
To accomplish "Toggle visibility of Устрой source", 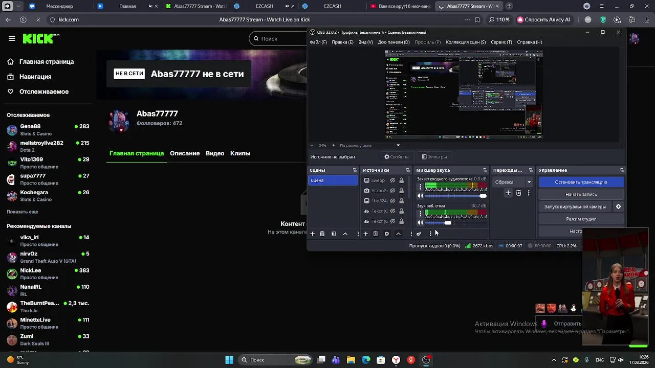I will pos(392,191).
